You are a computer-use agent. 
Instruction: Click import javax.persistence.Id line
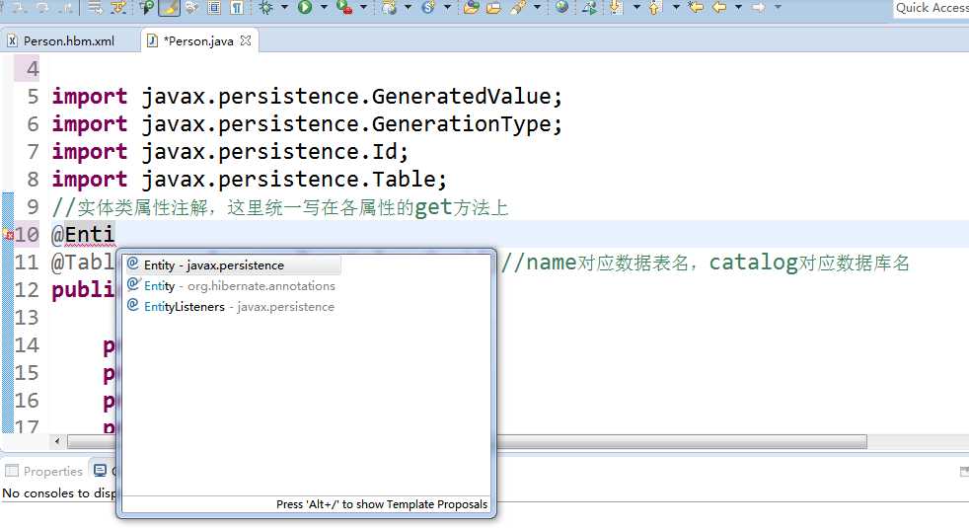[230, 151]
